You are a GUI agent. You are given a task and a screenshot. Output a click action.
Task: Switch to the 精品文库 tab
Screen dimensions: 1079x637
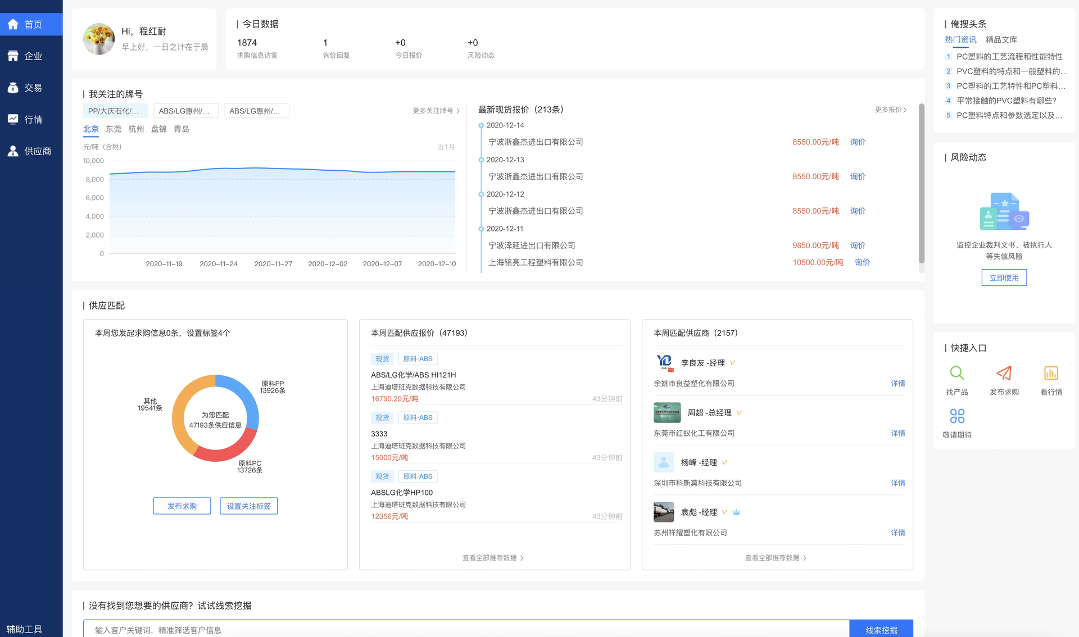[1001, 40]
